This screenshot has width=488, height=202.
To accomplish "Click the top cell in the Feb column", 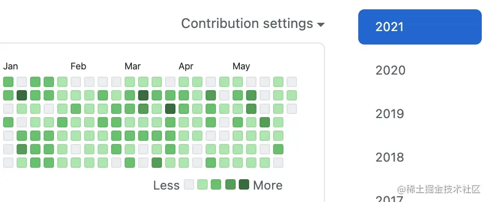I will coord(76,82).
